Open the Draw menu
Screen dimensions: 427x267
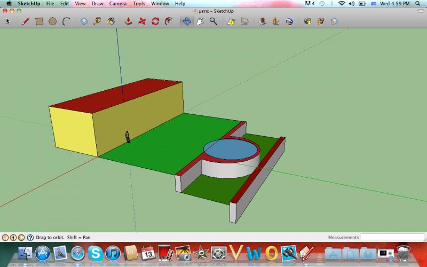97,4
